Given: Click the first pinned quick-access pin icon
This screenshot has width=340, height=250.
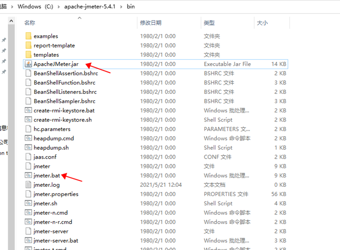Looking at the screenshot, I should click(4, 40).
